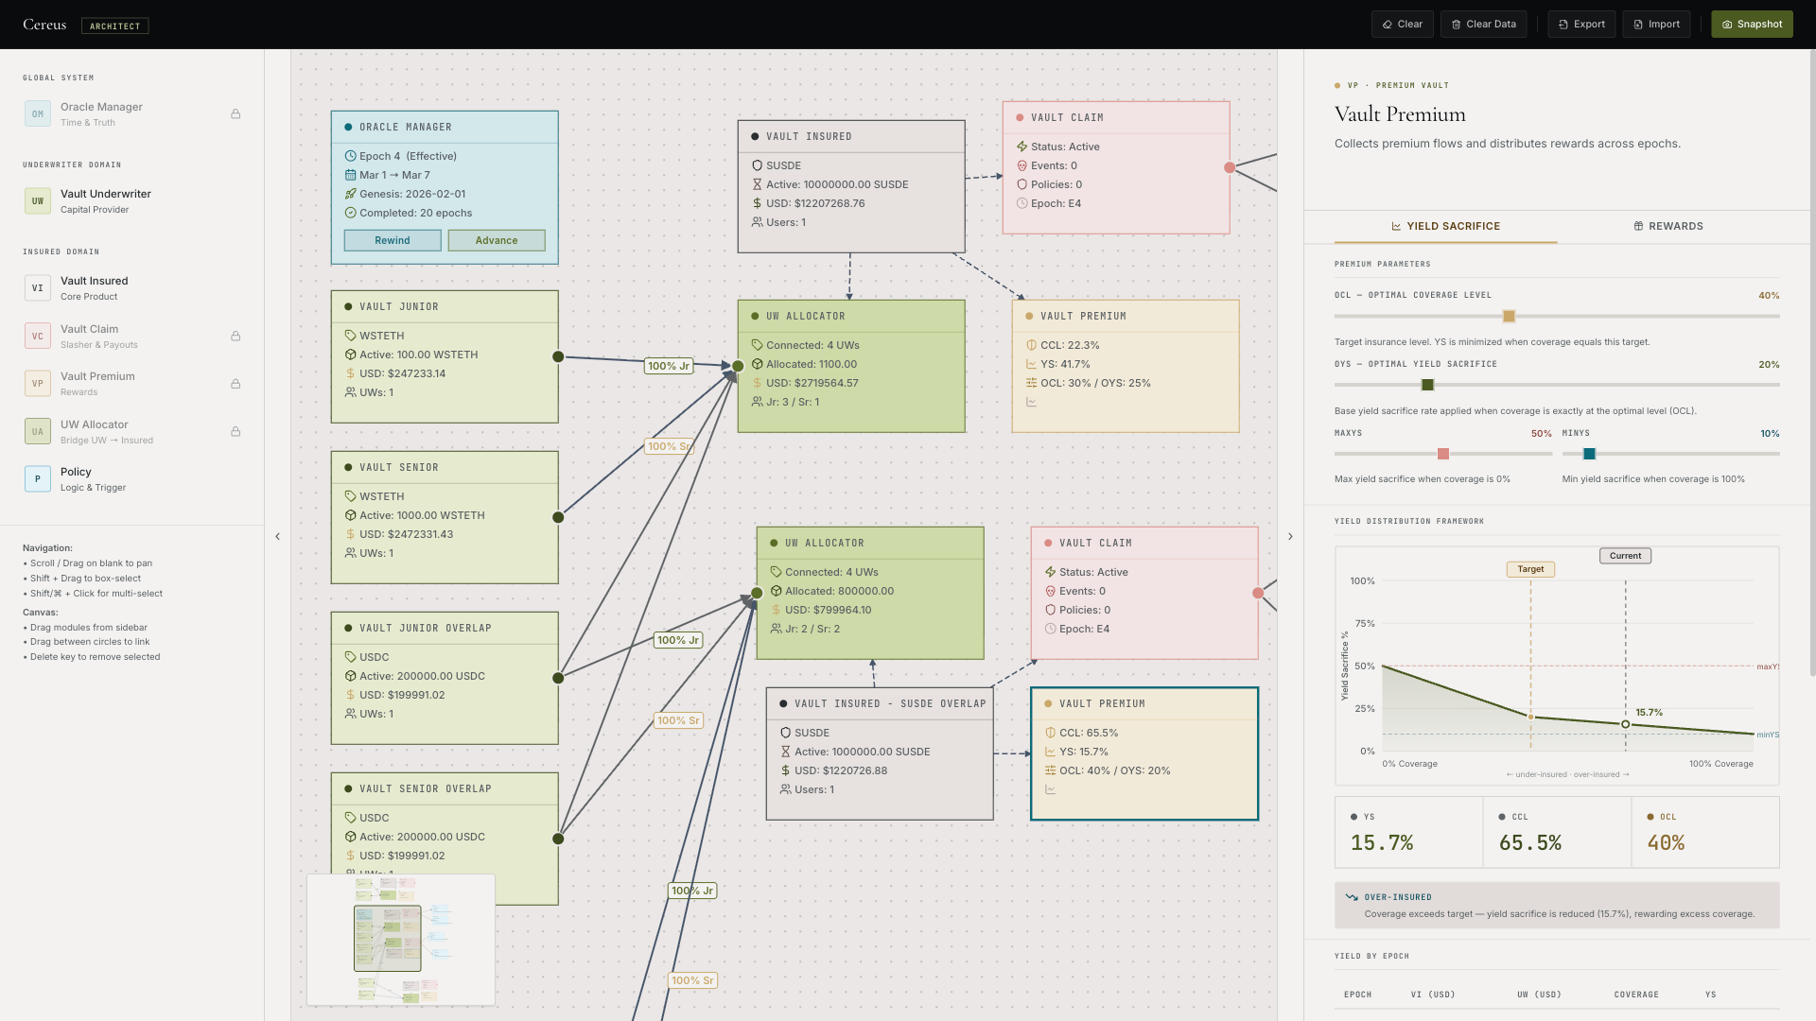Click hourglass icon beside Active: 1000000.00 SUSDE
The image size is (1816, 1021).
pyautogui.click(x=785, y=752)
